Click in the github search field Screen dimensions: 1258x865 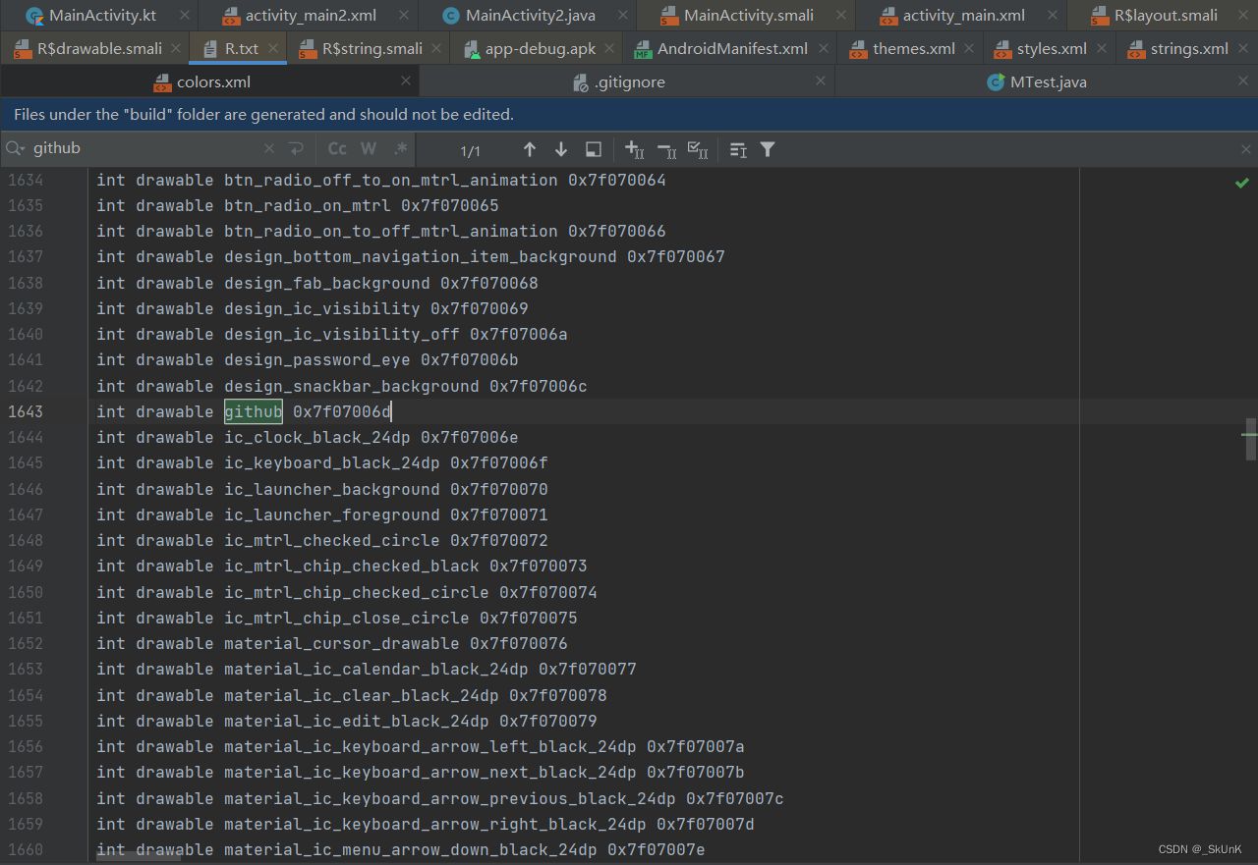coord(147,149)
